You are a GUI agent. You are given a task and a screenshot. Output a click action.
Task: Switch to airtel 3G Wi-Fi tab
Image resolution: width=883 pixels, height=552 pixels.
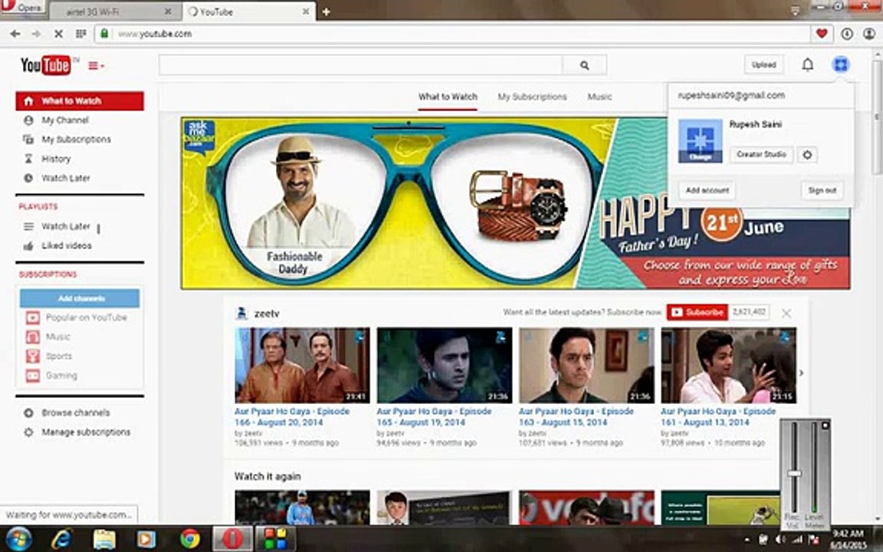pyautogui.click(x=115, y=11)
